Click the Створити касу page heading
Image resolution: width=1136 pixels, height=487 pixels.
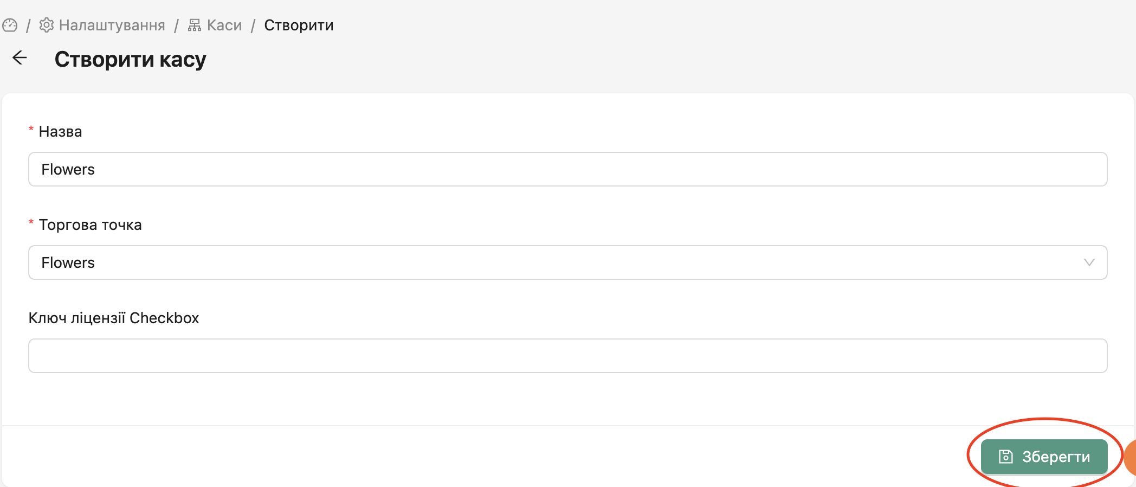[130, 59]
